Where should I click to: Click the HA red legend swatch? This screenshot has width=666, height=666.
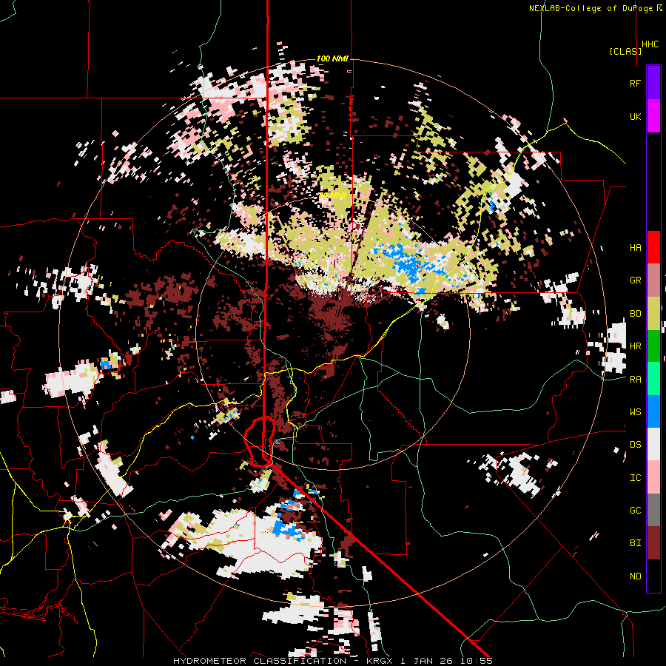tap(653, 247)
